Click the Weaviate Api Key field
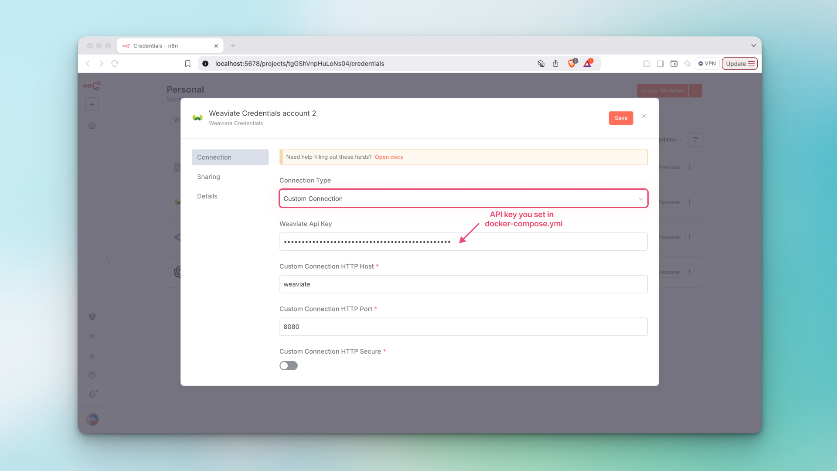 pos(463,242)
